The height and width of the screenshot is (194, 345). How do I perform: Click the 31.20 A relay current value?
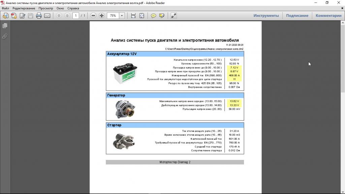pos(234,131)
